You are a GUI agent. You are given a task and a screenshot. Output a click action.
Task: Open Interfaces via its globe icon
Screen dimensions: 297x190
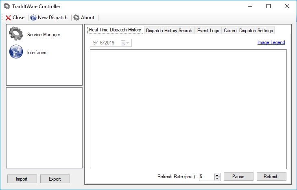tap(16, 51)
